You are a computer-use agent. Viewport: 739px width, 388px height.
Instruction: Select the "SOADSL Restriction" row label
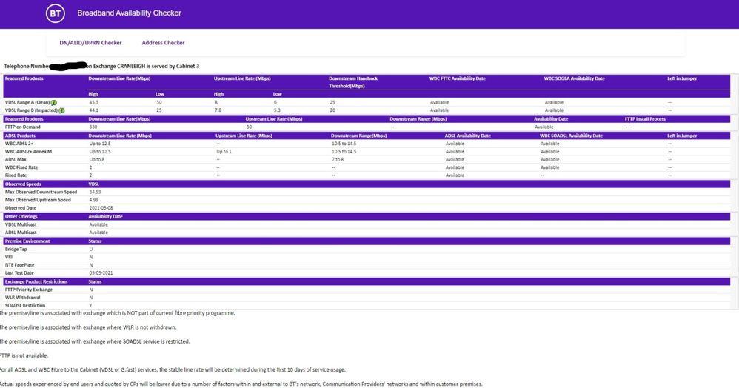point(25,306)
